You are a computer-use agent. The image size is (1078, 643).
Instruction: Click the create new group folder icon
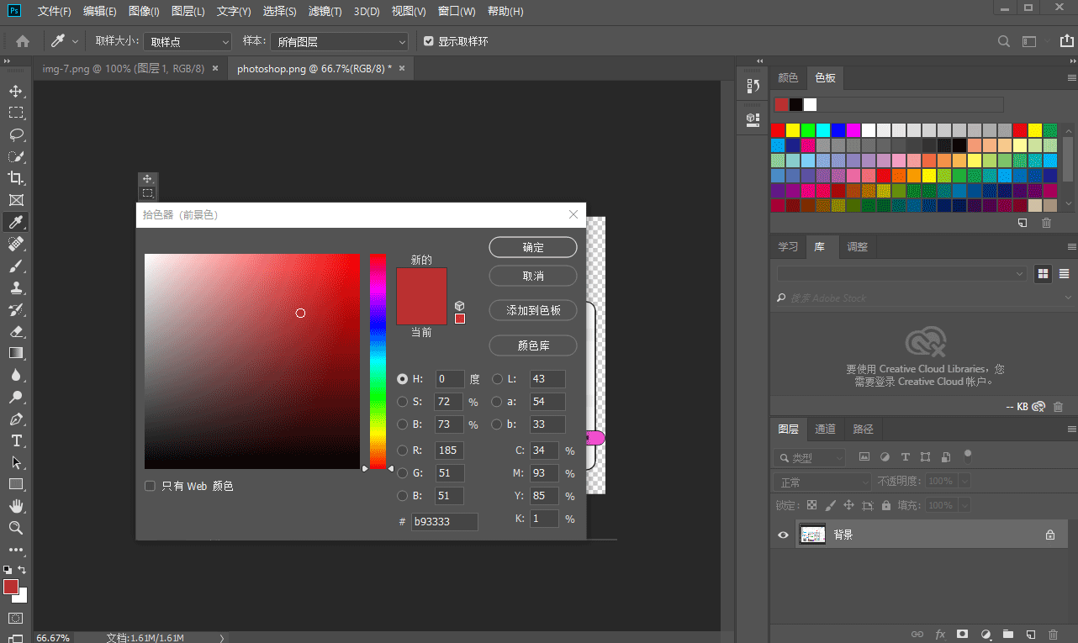pos(1007,634)
